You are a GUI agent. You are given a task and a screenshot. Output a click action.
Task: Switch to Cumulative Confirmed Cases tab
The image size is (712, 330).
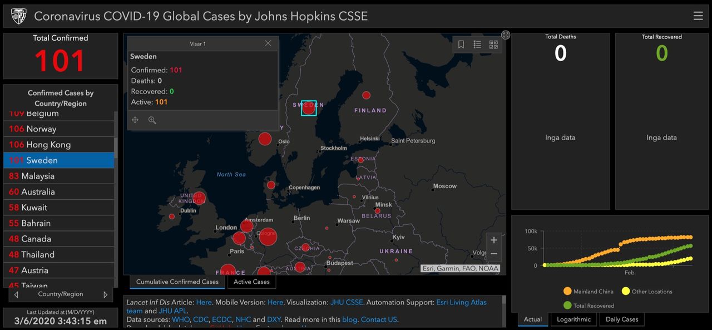click(x=177, y=282)
